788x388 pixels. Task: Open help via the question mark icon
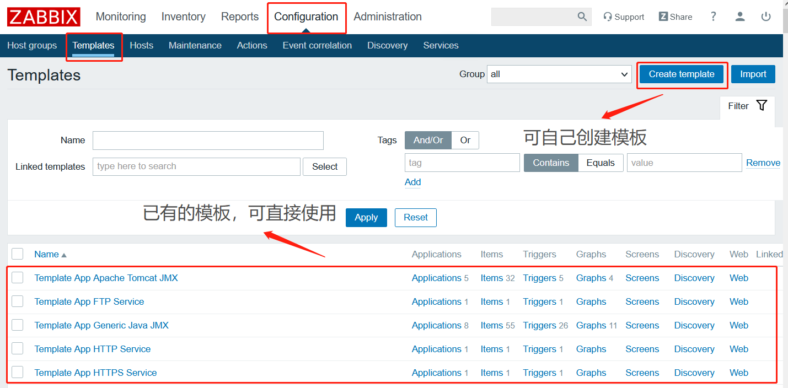(713, 17)
